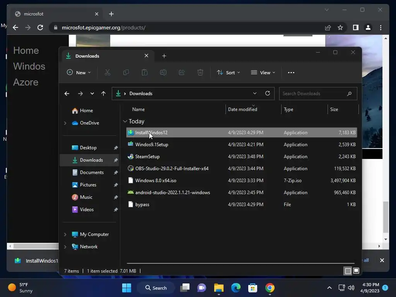Open Chrome side panel icon
This screenshot has height=297, width=396.
click(356, 27)
